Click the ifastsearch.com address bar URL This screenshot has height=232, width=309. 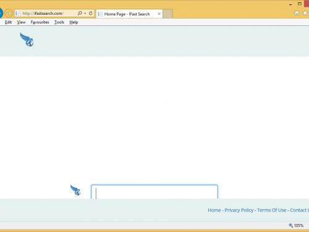coord(43,14)
